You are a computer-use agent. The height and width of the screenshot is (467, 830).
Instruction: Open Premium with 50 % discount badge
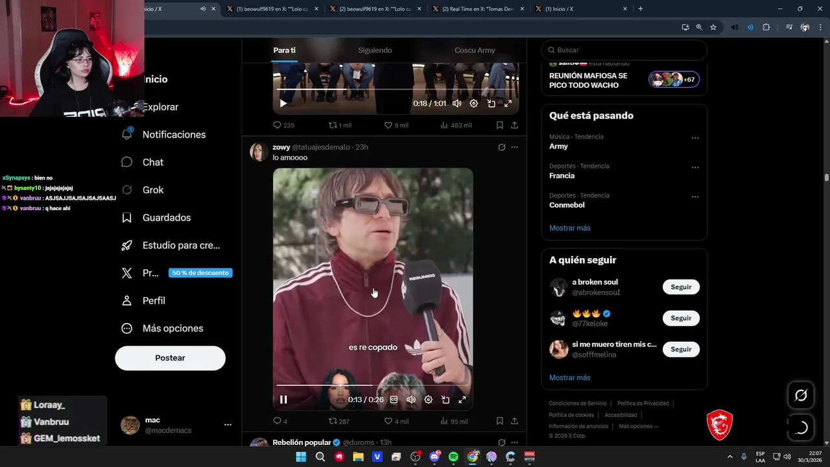pyautogui.click(x=176, y=273)
